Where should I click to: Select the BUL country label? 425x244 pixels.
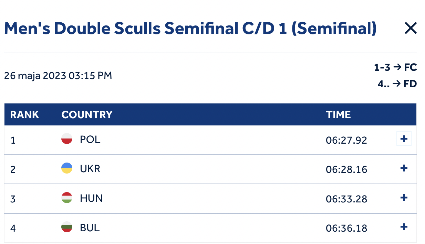[90, 228]
